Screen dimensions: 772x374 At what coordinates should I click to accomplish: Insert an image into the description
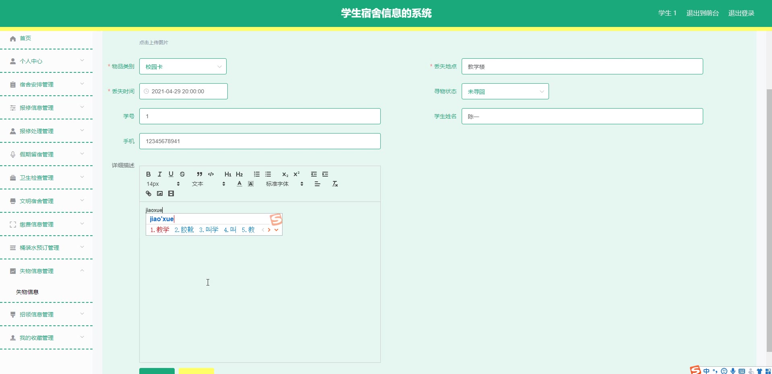[x=159, y=193]
